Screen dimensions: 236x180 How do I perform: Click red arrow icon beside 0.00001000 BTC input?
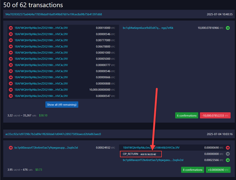[x=11, y=53]
